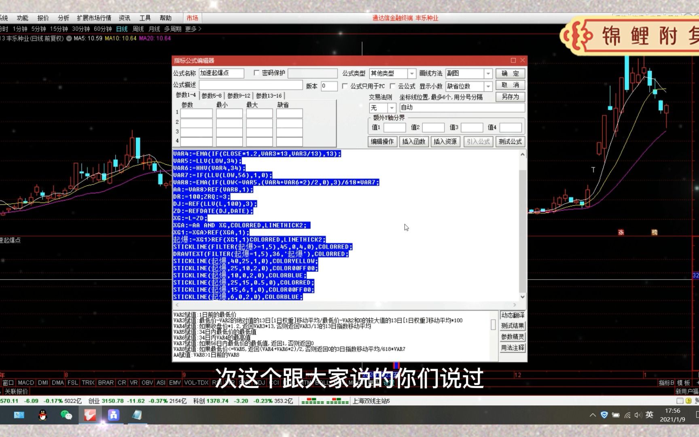Screen dimensions: 699x437
Task: Select MACD indicator tab
Action: [26, 383]
